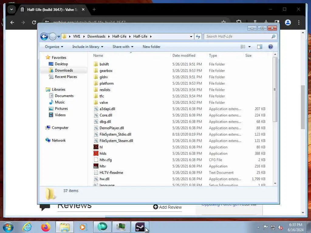The image size is (311, 233).
Task: Expand the view options dropdown arrow
Action: pyautogui.click(x=249, y=47)
